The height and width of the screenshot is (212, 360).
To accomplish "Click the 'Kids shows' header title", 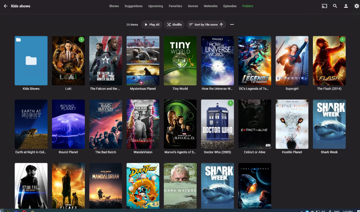I will tap(20, 6).
